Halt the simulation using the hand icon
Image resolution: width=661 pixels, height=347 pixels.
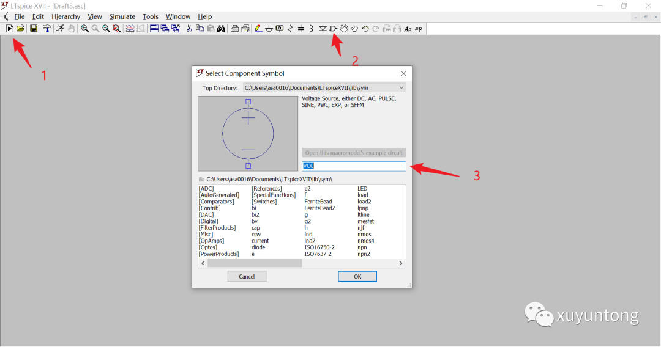coord(71,29)
